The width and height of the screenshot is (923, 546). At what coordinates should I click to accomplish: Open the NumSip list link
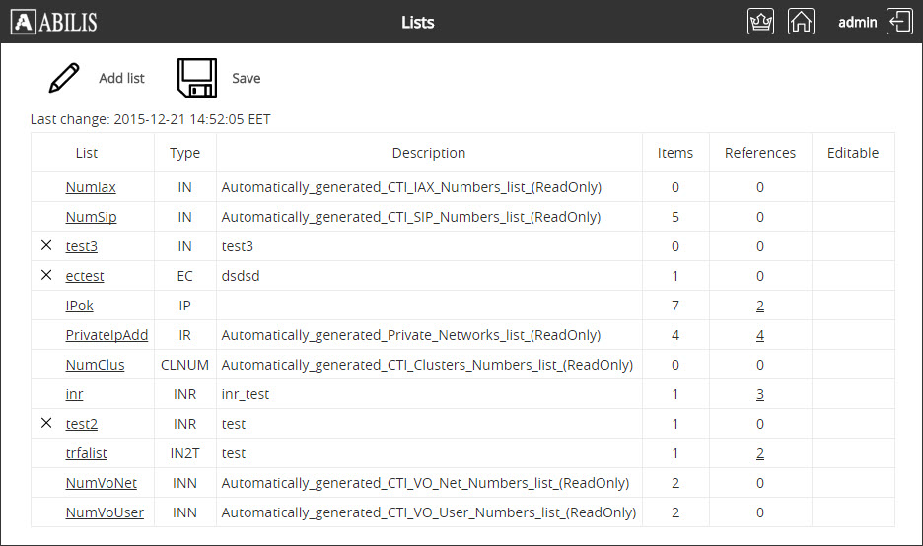[91, 217]
